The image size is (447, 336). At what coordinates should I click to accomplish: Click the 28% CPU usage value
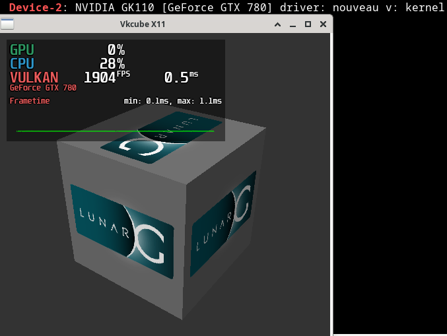point(112,63)
